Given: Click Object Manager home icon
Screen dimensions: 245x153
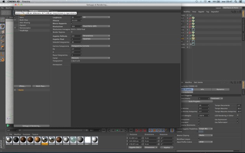Looking at the screenshot, I should 235,12.
